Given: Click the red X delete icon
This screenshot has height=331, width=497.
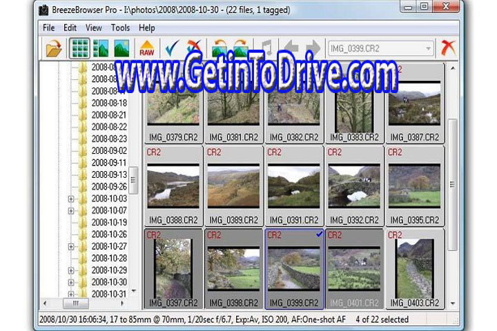Looking at the screenshot, I should (448, 48).
